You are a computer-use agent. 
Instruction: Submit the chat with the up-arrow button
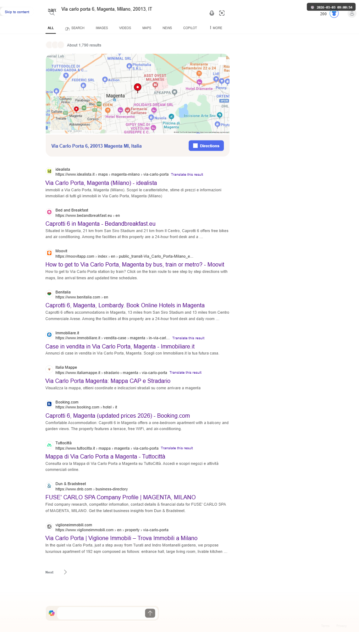point(150,613)
